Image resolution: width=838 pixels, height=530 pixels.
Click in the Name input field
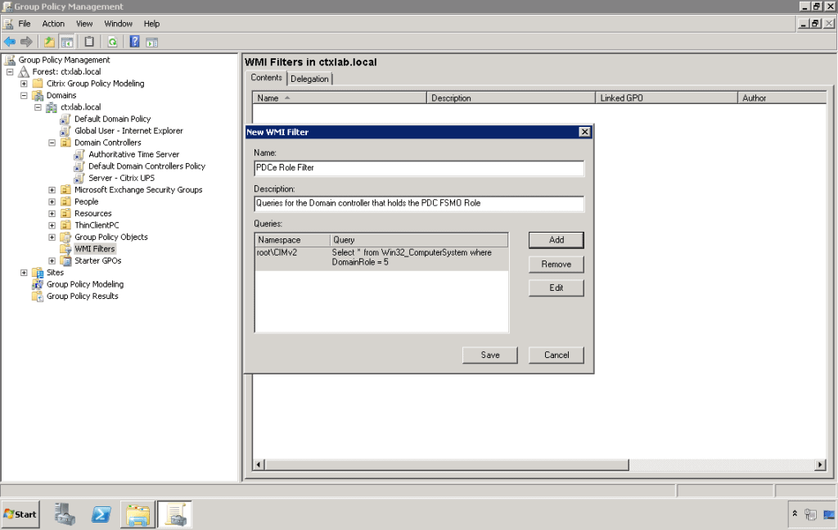point(418,168)
